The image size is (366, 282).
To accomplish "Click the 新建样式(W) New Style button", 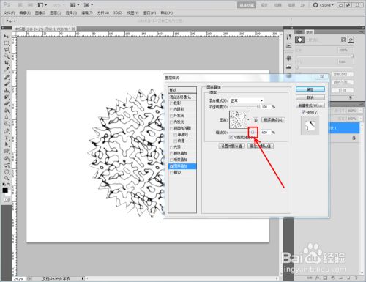I will click(310, 105).
